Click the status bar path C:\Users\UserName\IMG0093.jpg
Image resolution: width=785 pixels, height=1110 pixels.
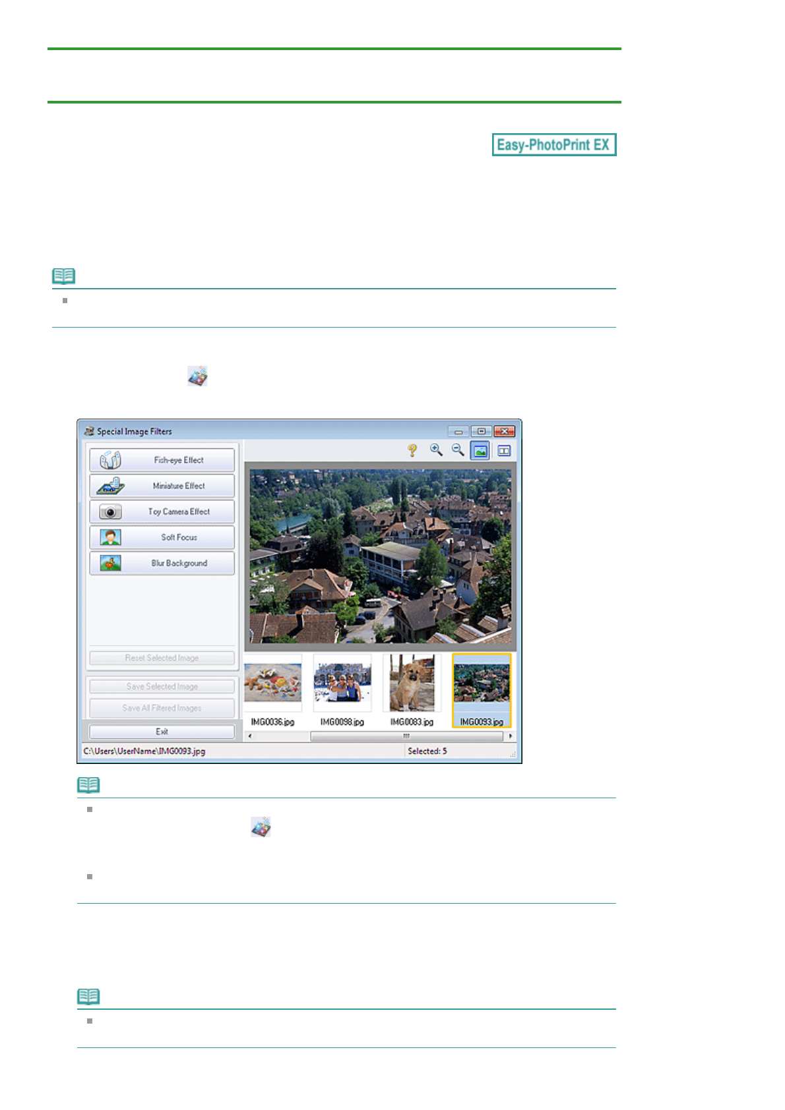(x=144, y=751)
